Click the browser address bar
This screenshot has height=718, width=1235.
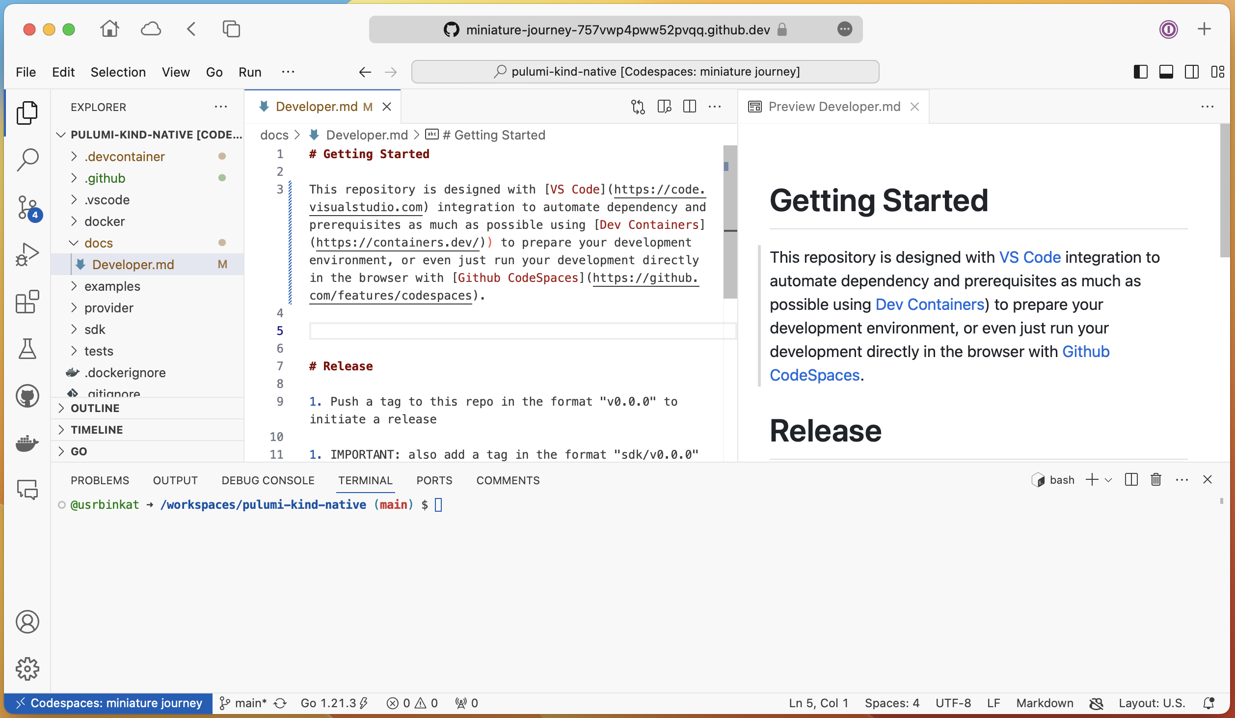616,29
